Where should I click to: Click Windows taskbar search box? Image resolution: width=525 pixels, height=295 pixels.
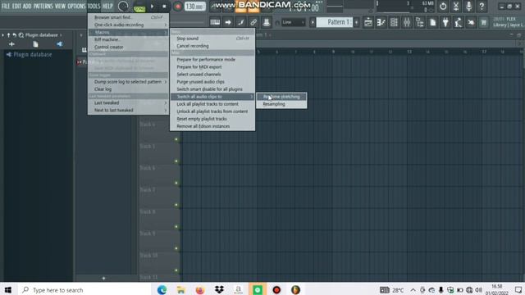point(84,290)
